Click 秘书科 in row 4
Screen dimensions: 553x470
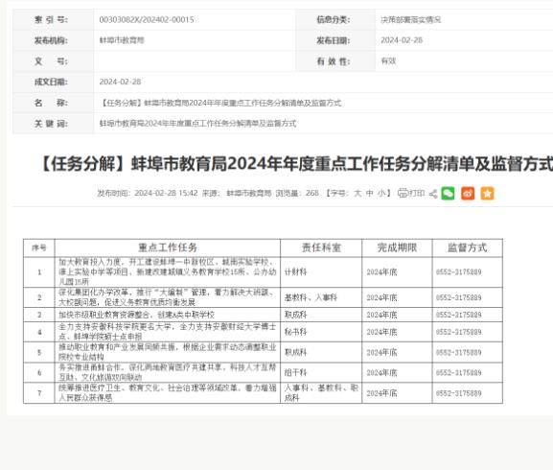pos(295,332)
